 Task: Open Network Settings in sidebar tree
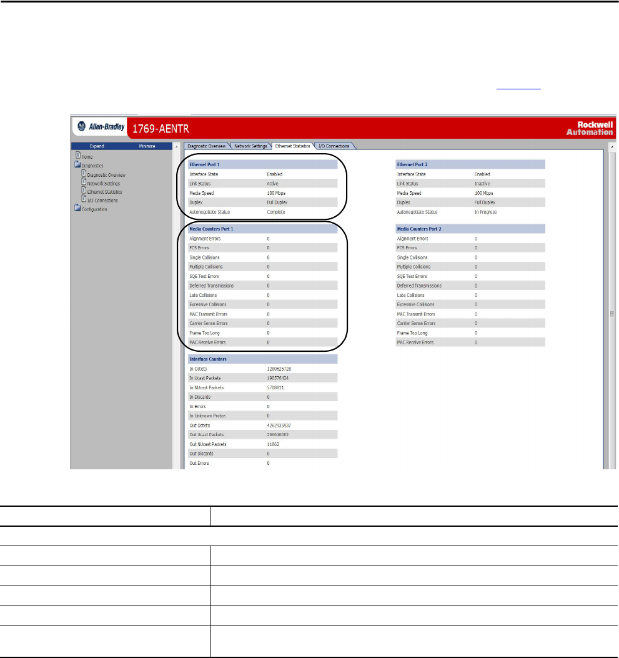[104, 183]
